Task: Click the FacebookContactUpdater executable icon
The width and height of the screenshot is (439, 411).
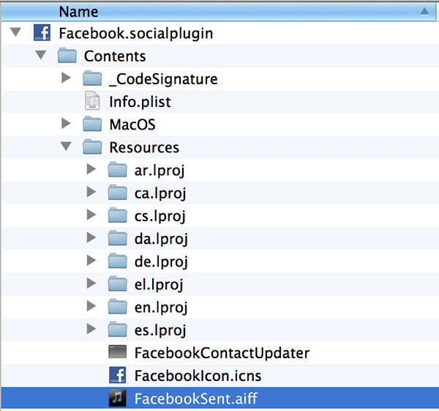Action: click(x=118, y=352)
